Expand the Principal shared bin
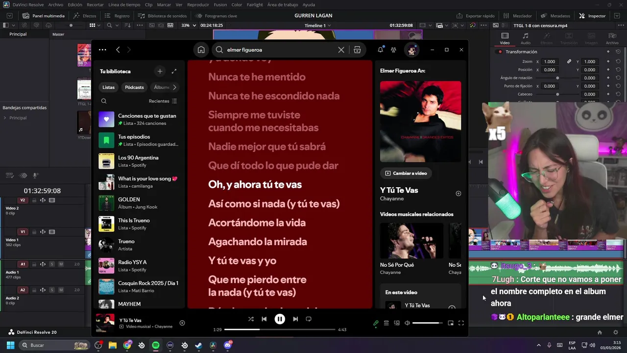 tap(5, 118)
